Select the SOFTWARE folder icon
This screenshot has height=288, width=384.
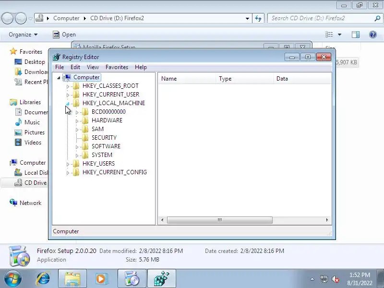[85, 146]
